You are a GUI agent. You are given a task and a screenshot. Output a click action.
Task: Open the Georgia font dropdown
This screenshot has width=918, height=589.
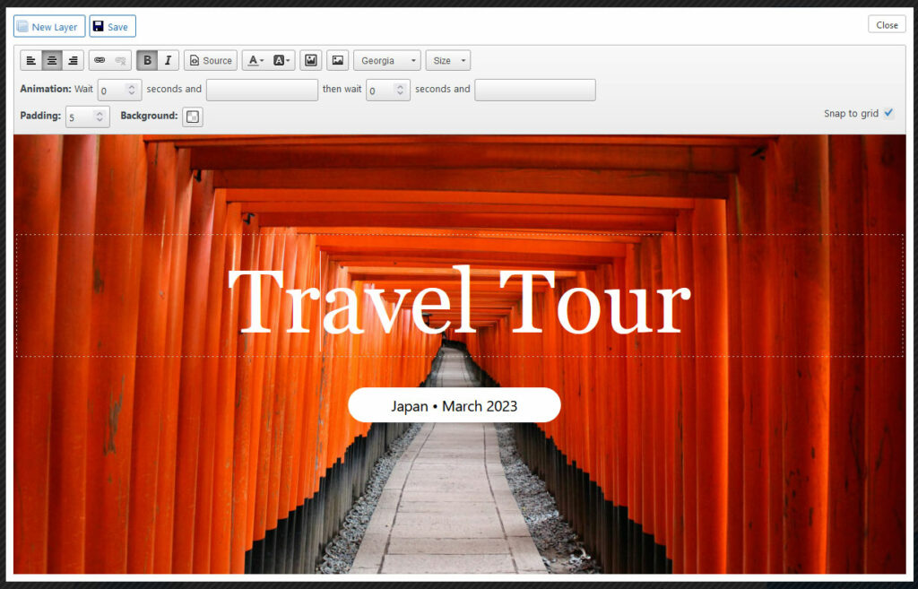point(386,60)
